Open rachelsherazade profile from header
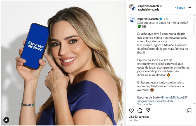 coord(149,10)
